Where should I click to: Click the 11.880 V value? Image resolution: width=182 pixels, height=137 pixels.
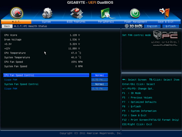[x=74, y=49]
